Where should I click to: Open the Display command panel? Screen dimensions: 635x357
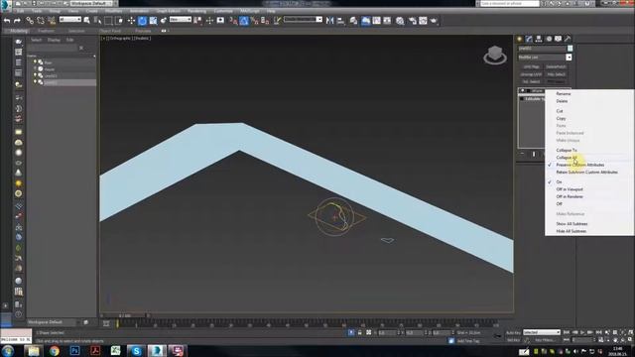tap(558, 39)
